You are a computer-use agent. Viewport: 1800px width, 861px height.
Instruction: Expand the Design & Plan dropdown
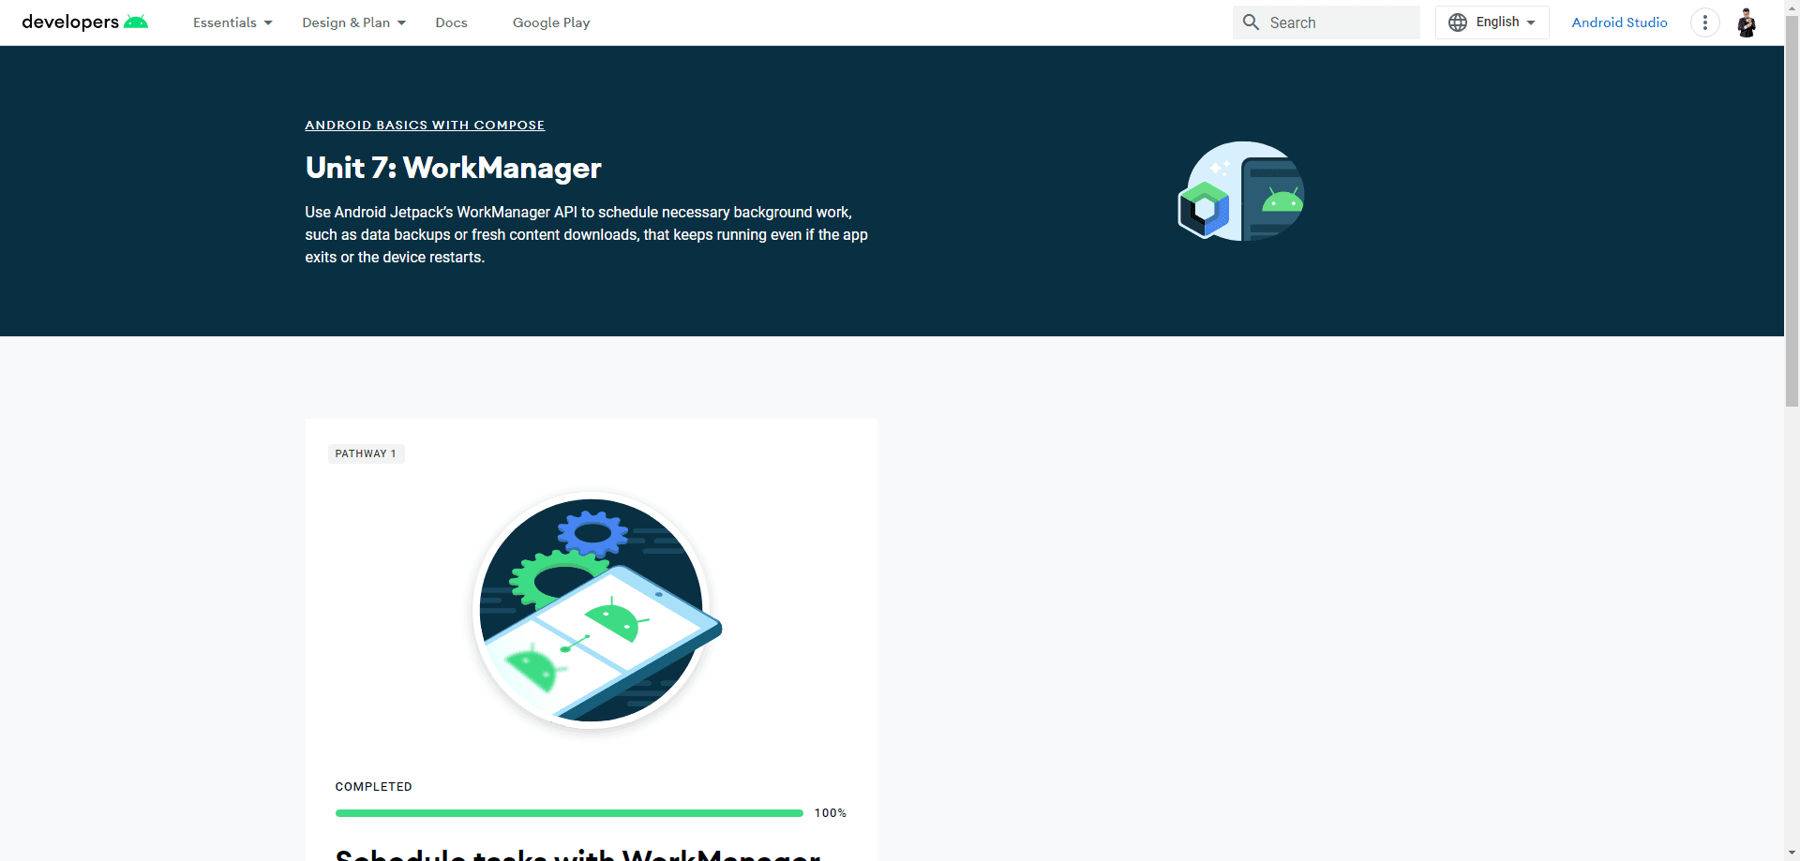353,22
